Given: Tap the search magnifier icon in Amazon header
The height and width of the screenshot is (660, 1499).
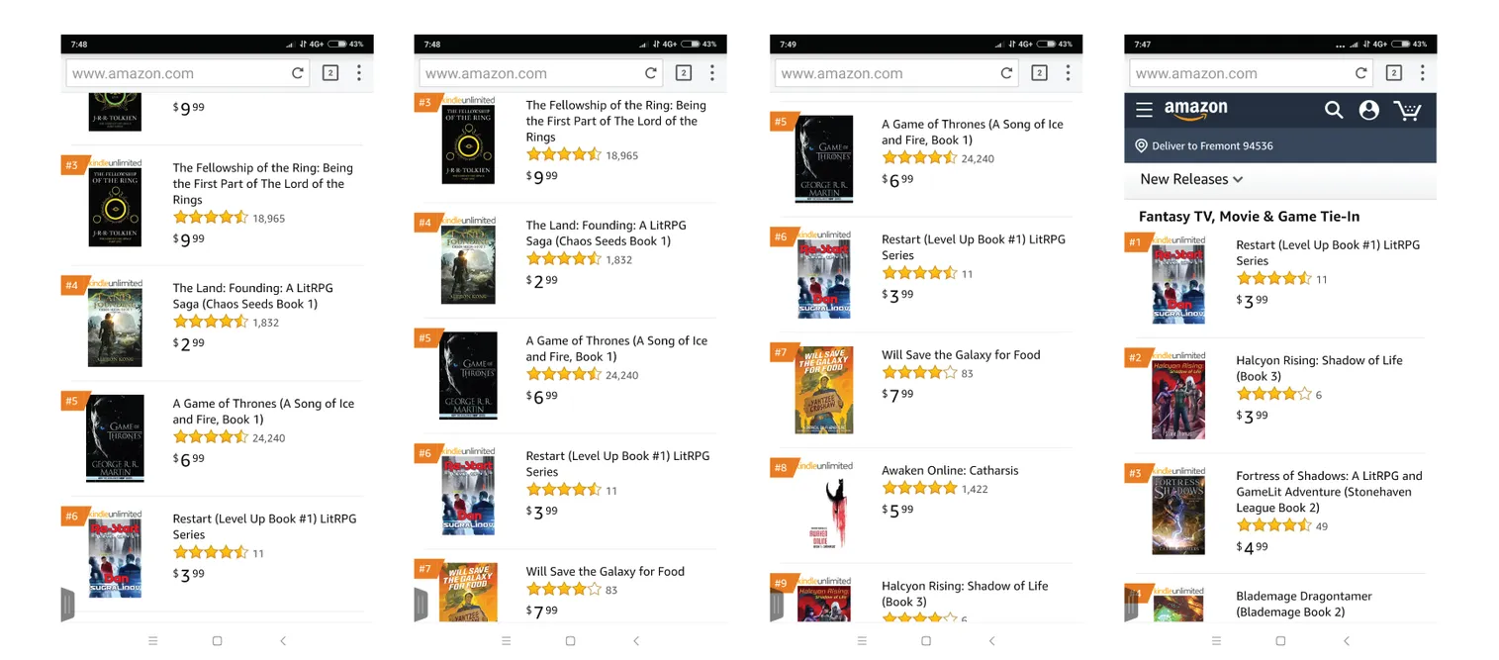Looking at the screenshot, I should pos(1334,110).
